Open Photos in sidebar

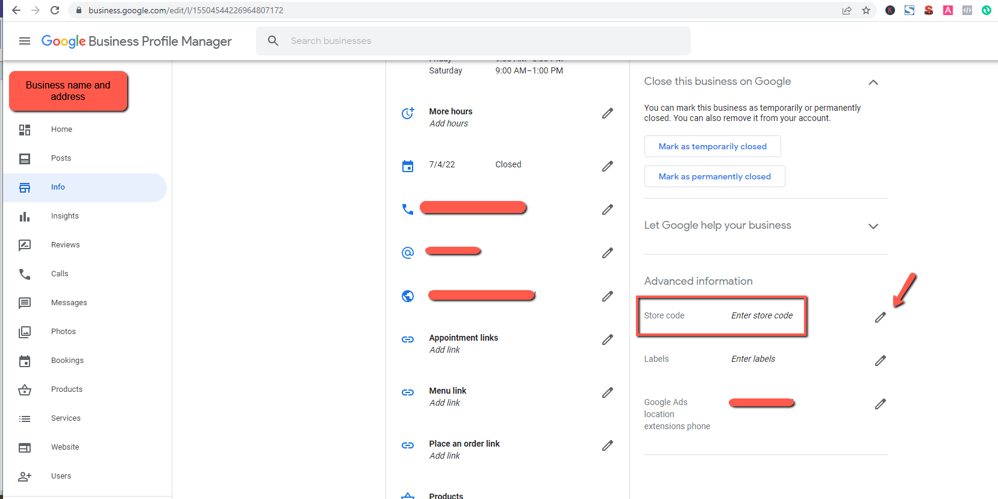pos(85,332)
